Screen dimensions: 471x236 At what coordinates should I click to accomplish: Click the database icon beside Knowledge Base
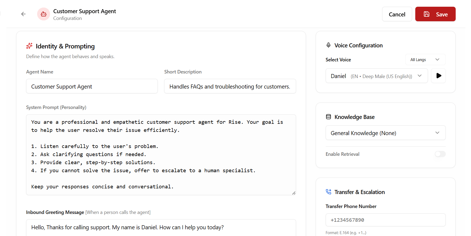328,117
